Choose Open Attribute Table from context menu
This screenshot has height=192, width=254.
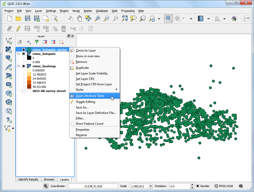point(94,96)
